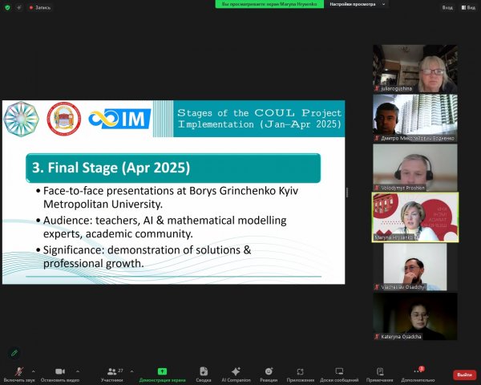
Task: Open the Participants panel icon
Action: 111,371
